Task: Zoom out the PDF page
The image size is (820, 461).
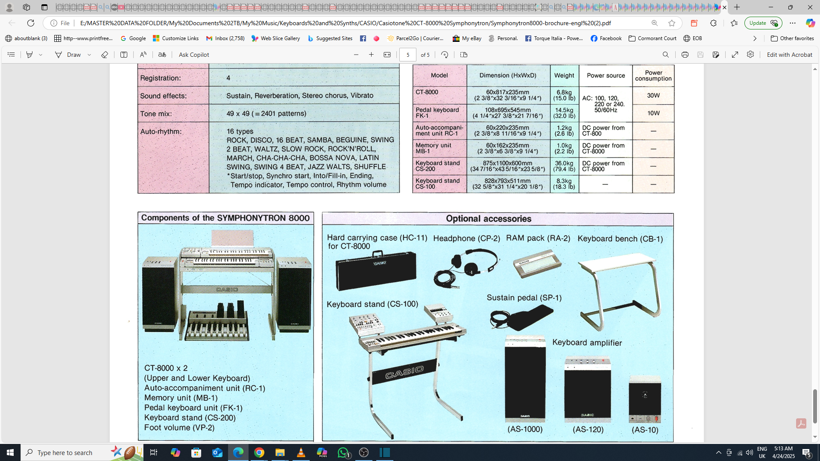Action: 356,55
